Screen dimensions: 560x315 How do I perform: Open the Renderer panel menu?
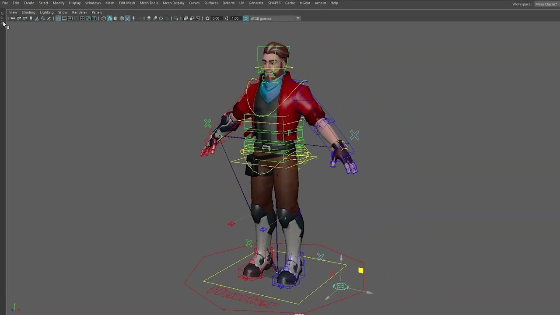coord(79,12)
